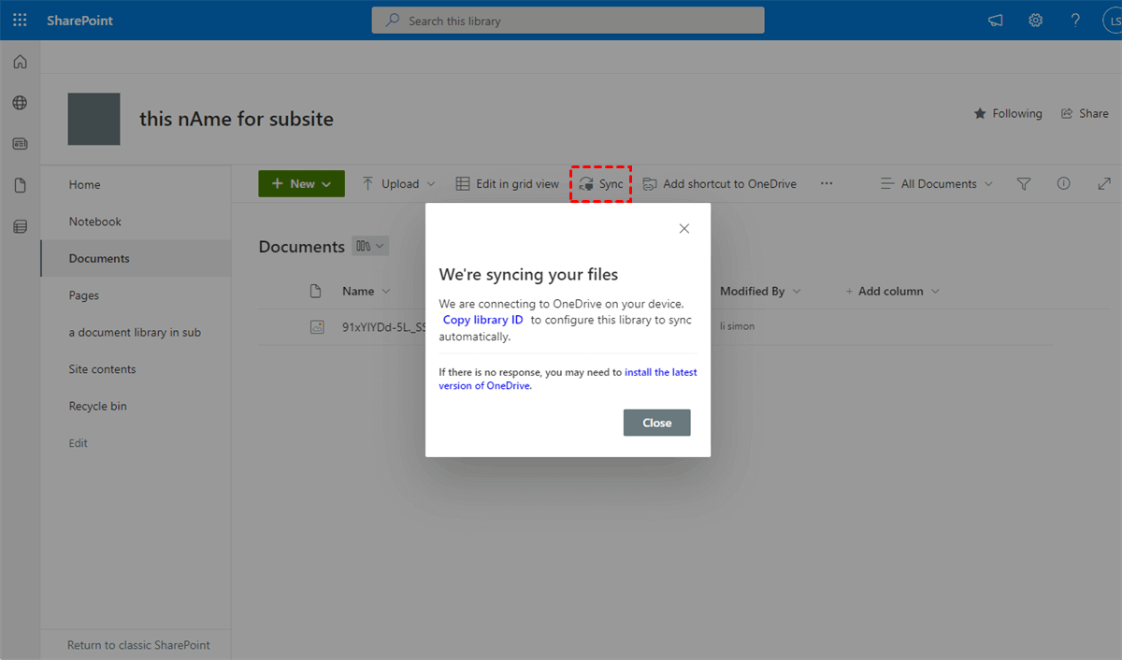Open the green New dropdown
This screenshot has height=660, width=1122.
301,183
